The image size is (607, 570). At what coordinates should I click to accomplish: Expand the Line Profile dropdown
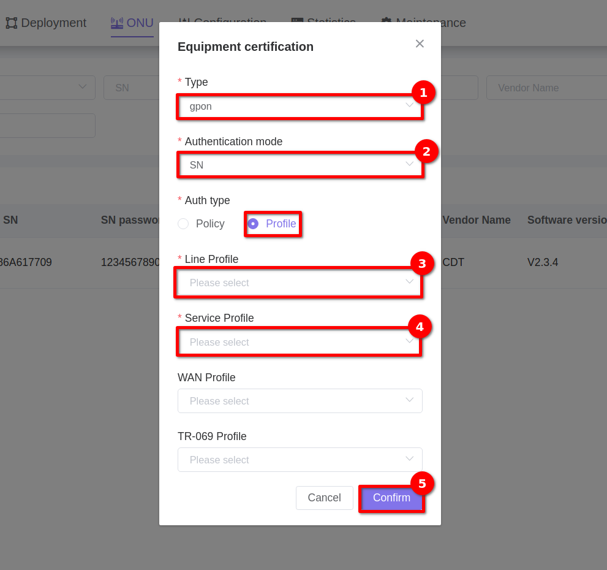pyautogui.click(x=299, y=283)
